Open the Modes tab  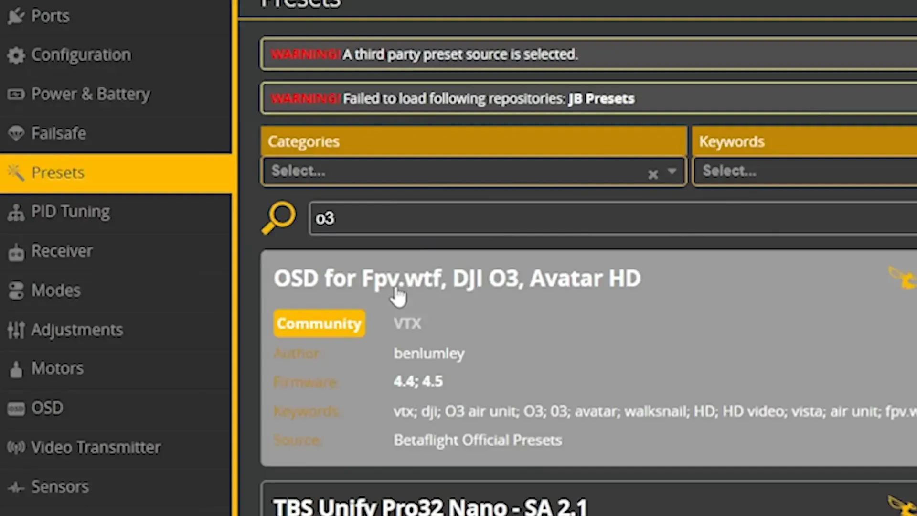115,290
